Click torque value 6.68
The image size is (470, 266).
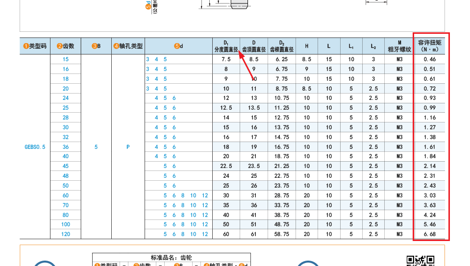430,234
